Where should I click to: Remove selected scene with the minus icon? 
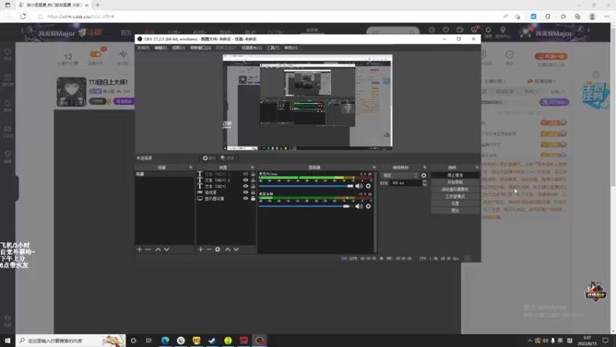pyautogui.click(x=148, y=249)
